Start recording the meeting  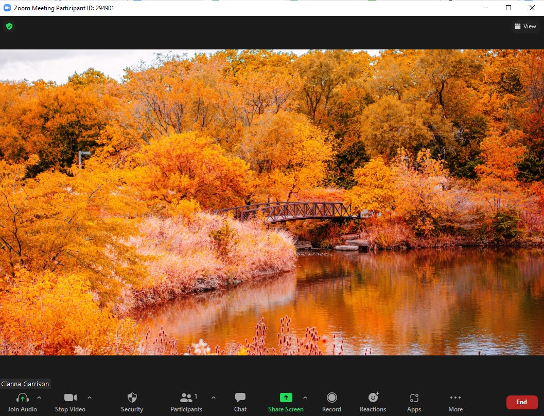pyautogui.click(x=331, y=402)
